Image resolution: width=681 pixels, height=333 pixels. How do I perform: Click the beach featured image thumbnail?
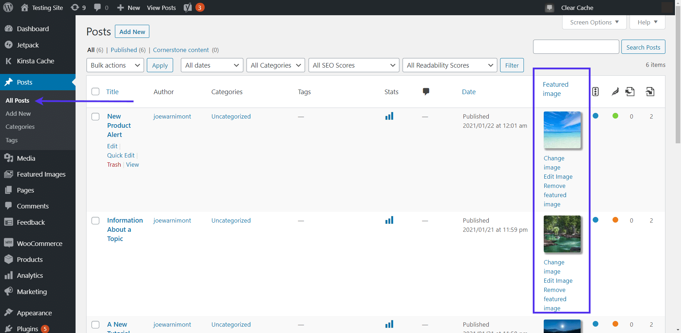(x=562, y=130)
